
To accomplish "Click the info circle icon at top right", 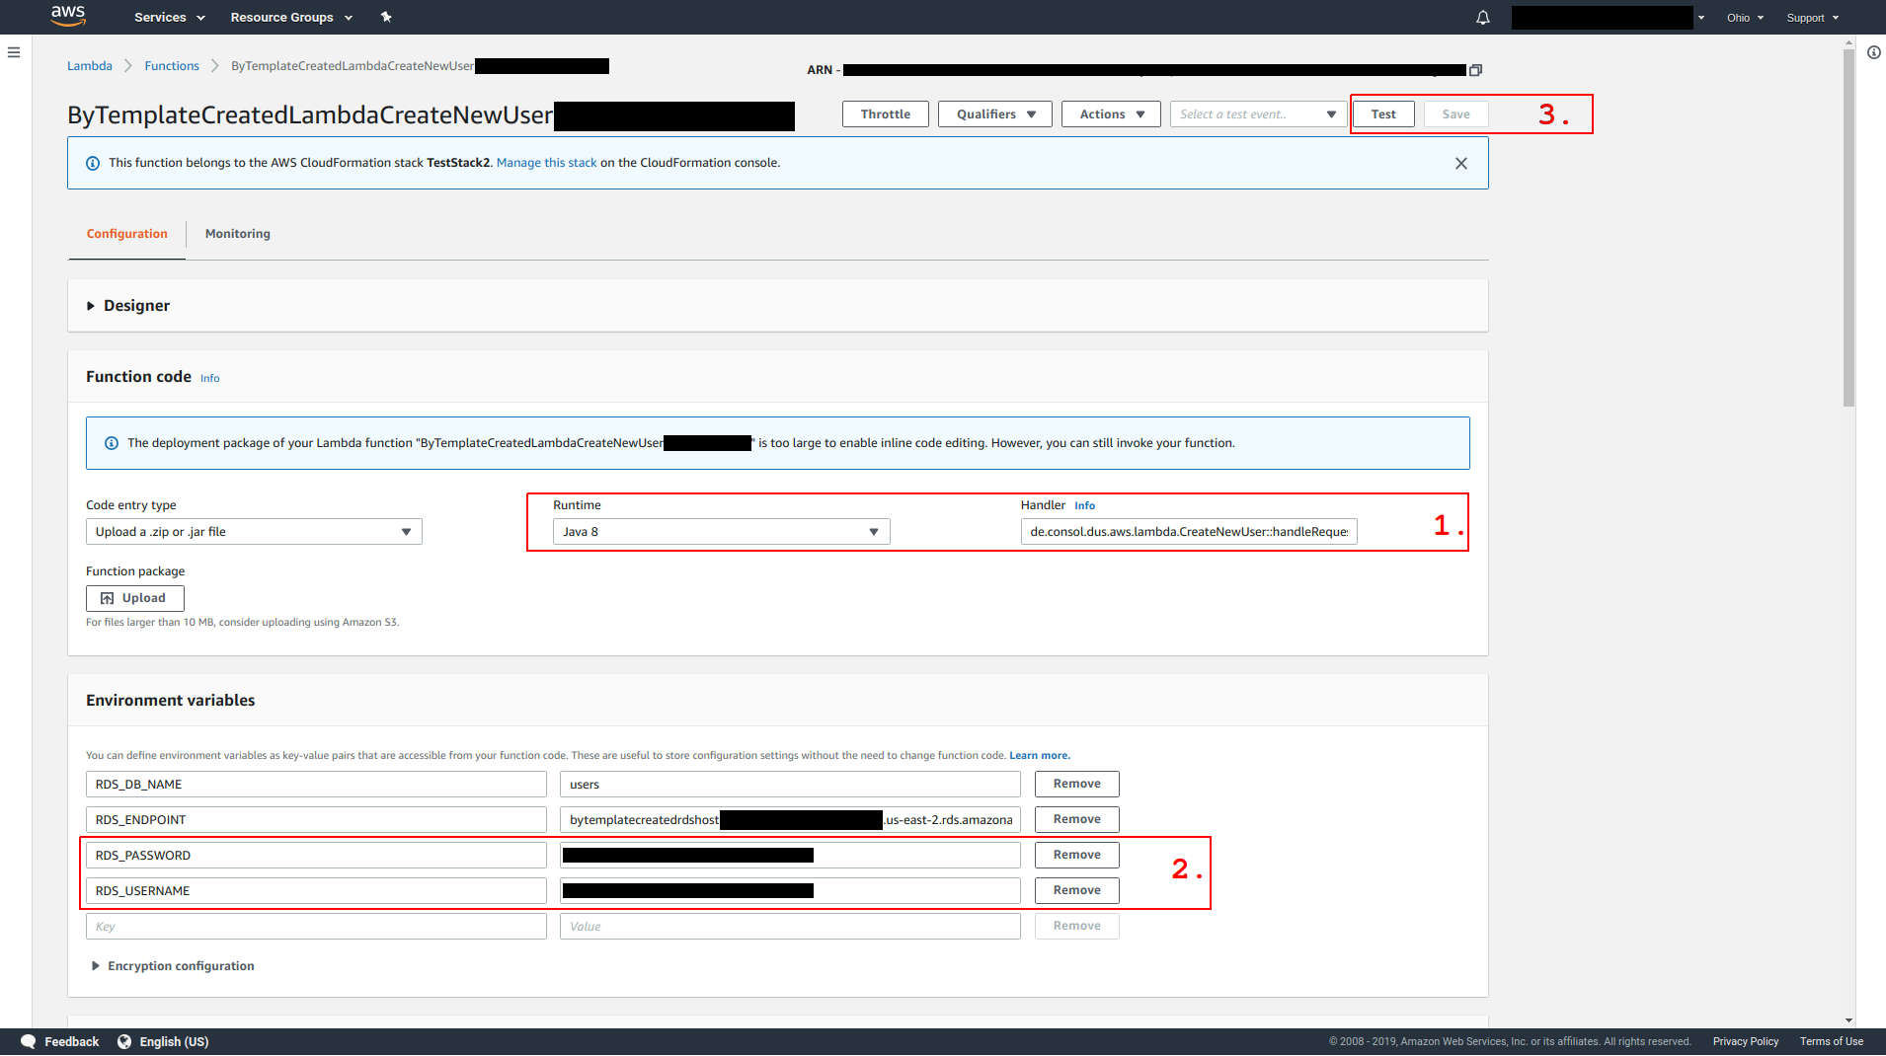I will [x=1873, y=52].
